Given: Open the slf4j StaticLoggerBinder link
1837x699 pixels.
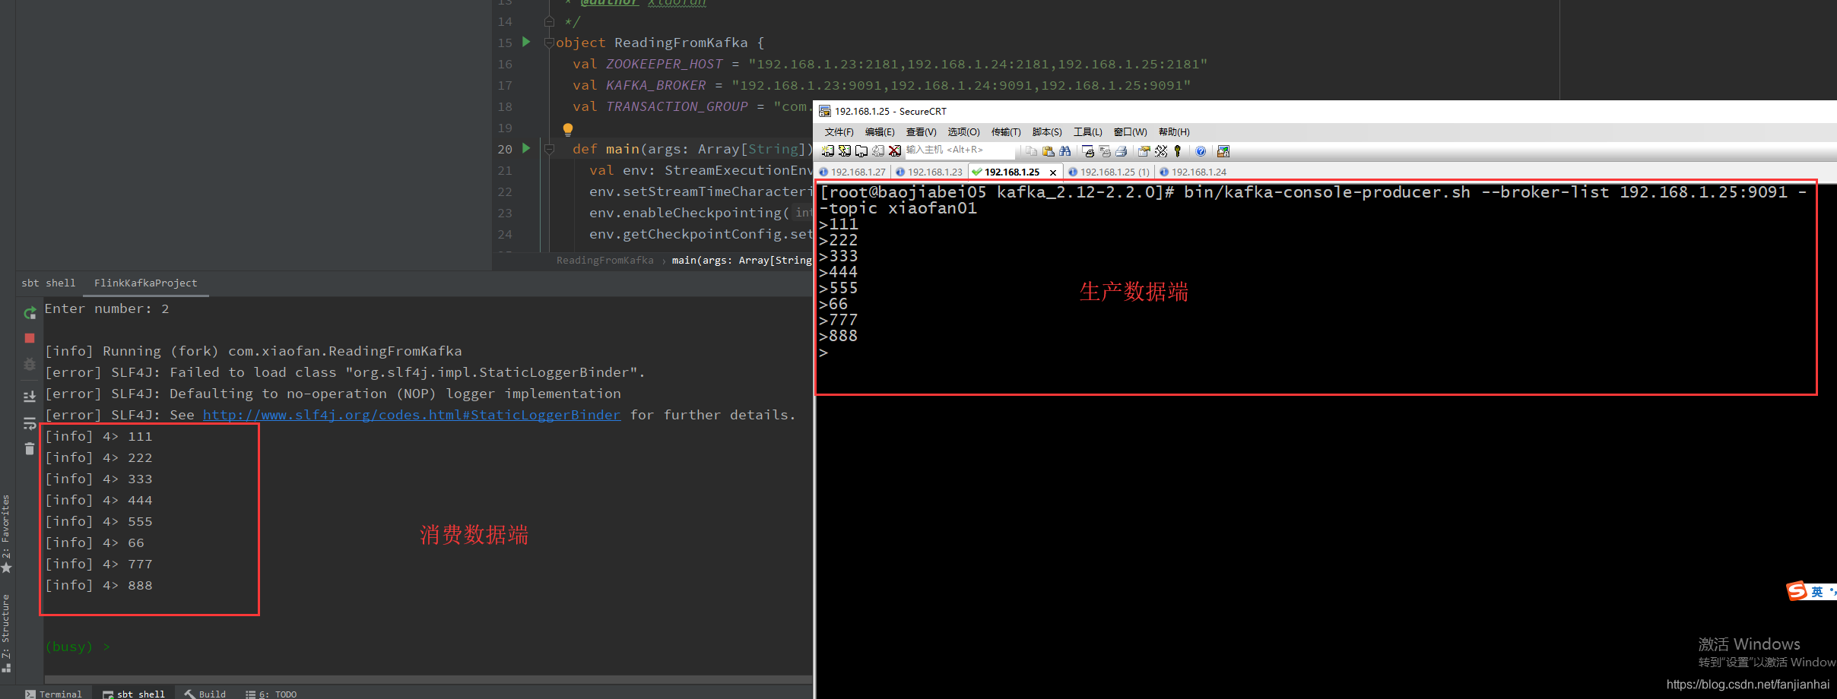Looking at the screenshot, I should [411, 415].
